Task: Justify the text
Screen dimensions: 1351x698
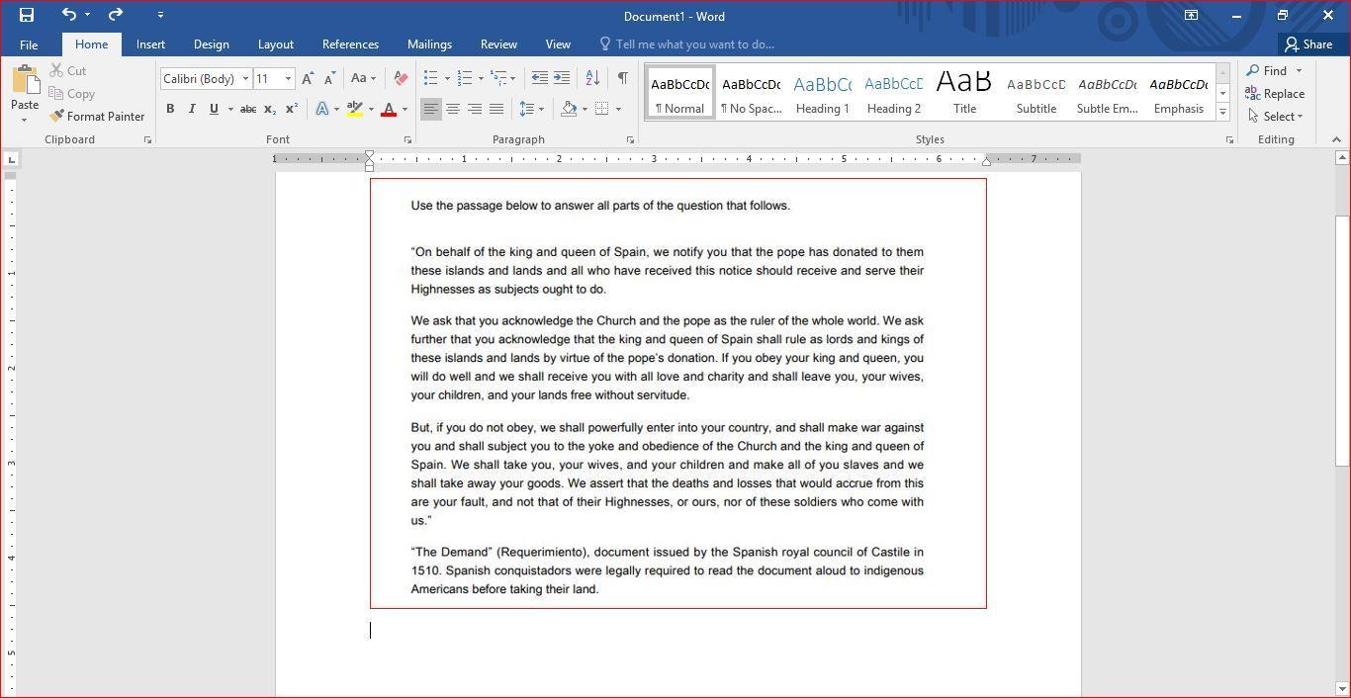Action: click(x=495, y=109)
